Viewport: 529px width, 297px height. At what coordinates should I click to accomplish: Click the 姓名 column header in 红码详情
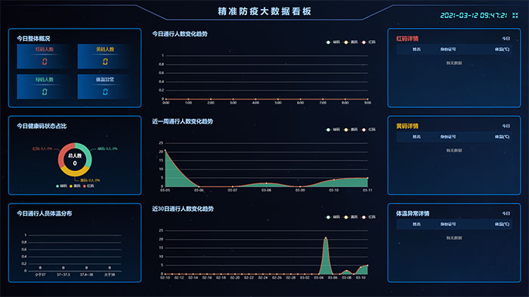pos(416,50)
